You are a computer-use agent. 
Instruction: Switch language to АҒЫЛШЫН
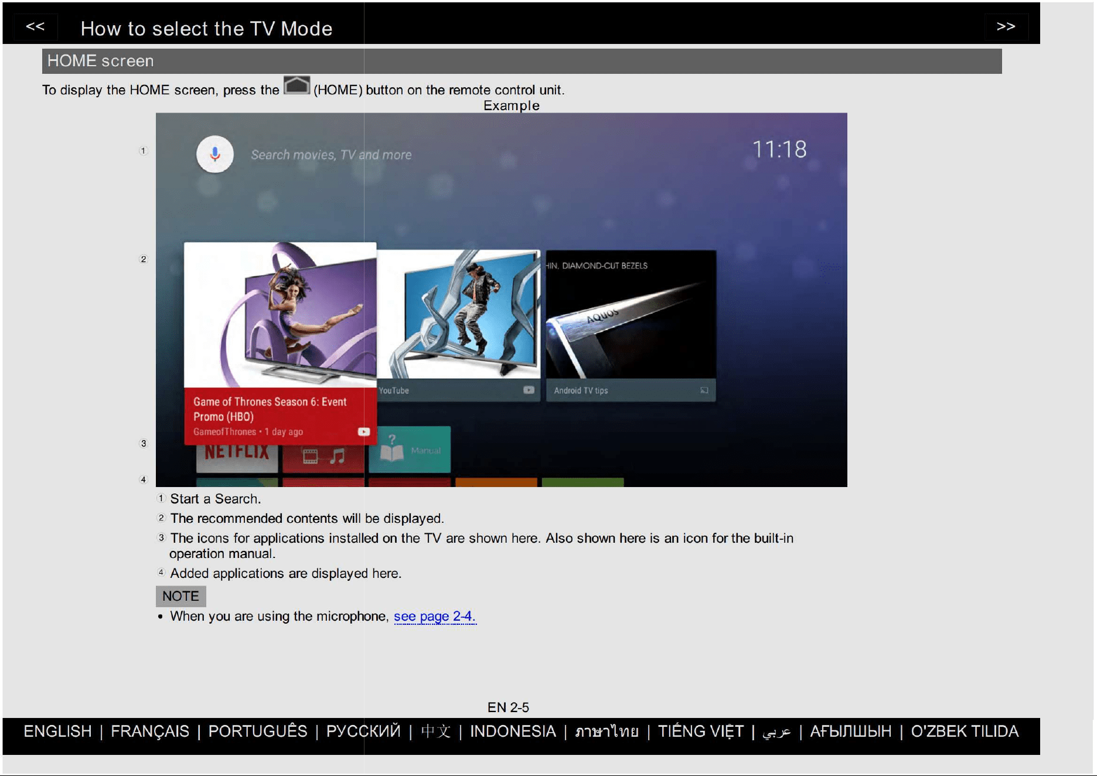click(x=850, y=731)
